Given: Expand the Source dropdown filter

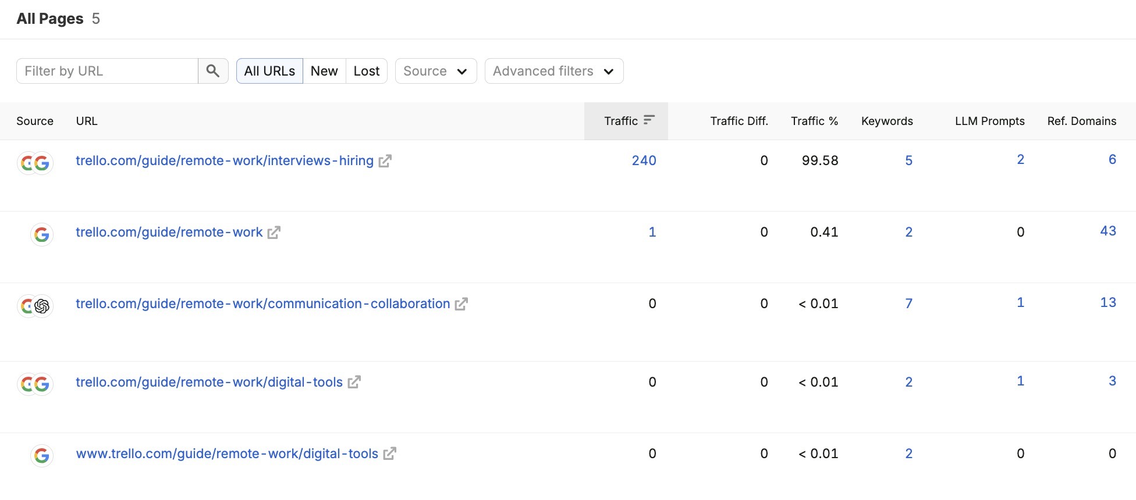Looking at the screenshot, I should (436, 71).
